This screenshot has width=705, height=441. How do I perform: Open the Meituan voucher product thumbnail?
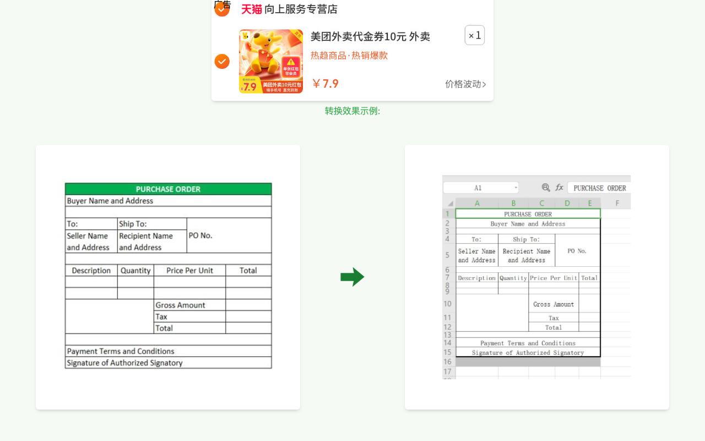[x=271, y=61]
